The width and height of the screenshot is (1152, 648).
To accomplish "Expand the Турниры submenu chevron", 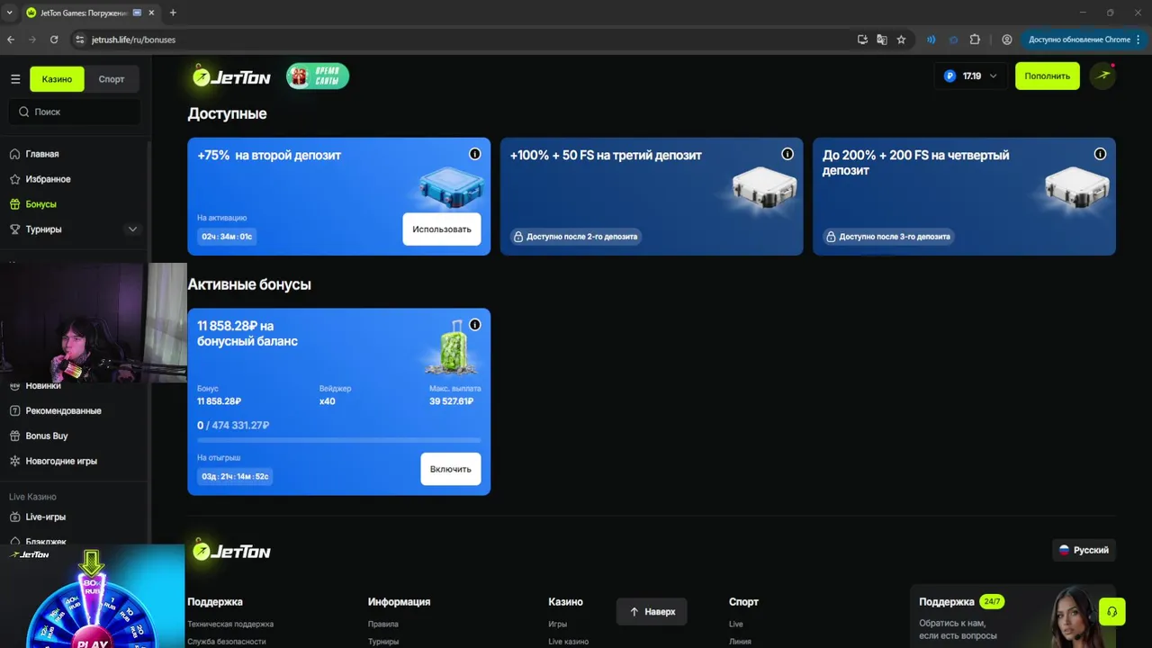I will pyautogui.click(x=132, y=229).
